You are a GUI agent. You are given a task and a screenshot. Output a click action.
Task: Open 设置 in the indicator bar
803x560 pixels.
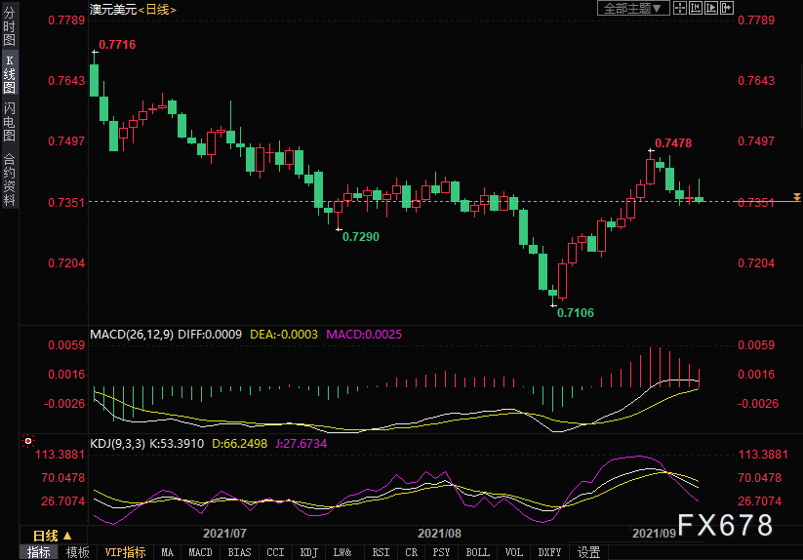tap(588, 552)
